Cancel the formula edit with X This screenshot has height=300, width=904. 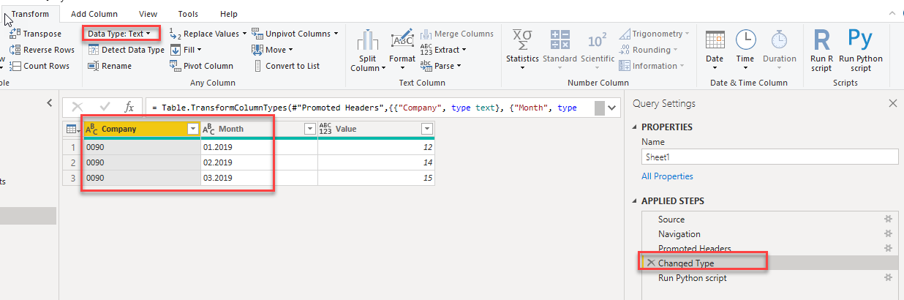[x=78, y=108]
